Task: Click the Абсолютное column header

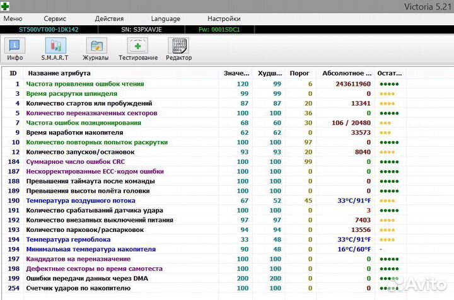Action: pyautogui.click(x=344, y=73)
